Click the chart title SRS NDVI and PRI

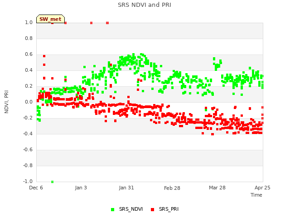click(x=145, y=5)
